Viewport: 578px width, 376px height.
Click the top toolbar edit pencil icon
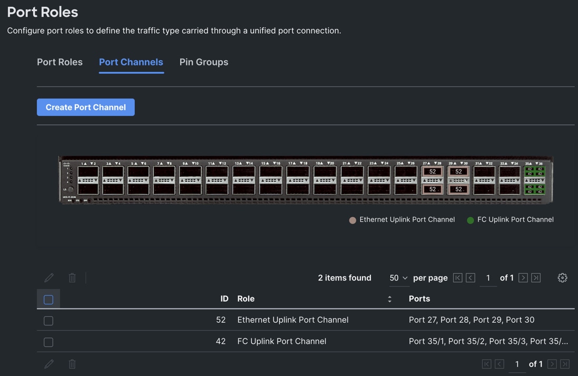(x=49, y=277)
